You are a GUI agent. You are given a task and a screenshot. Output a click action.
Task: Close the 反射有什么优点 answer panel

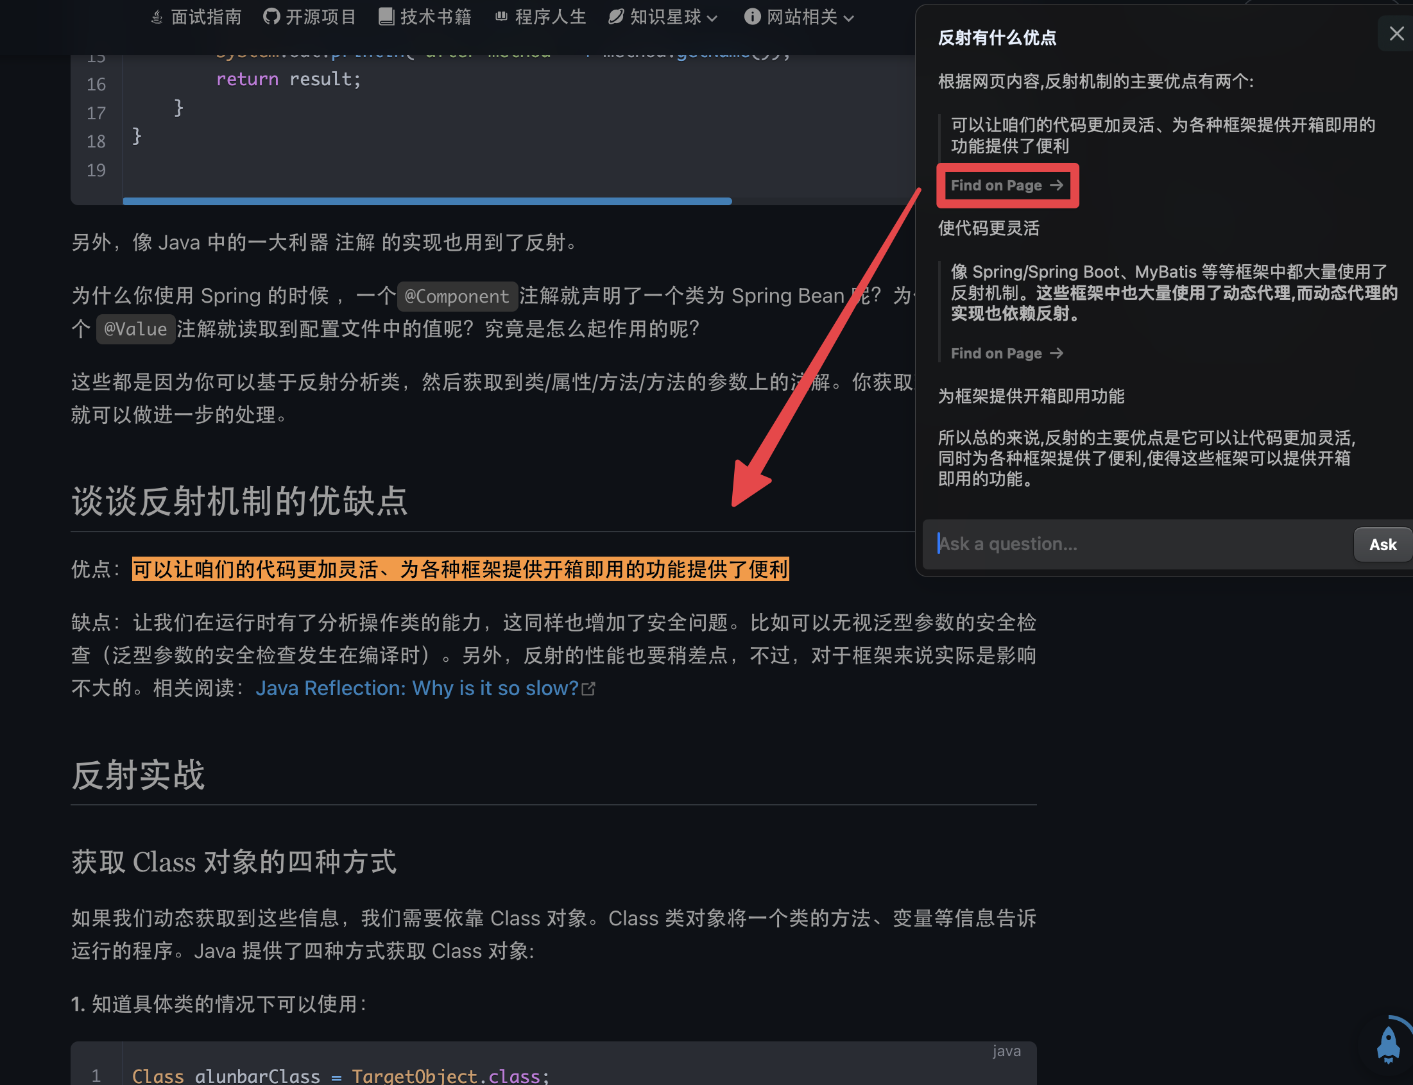pyautogui.click(x=1396, y=33)
